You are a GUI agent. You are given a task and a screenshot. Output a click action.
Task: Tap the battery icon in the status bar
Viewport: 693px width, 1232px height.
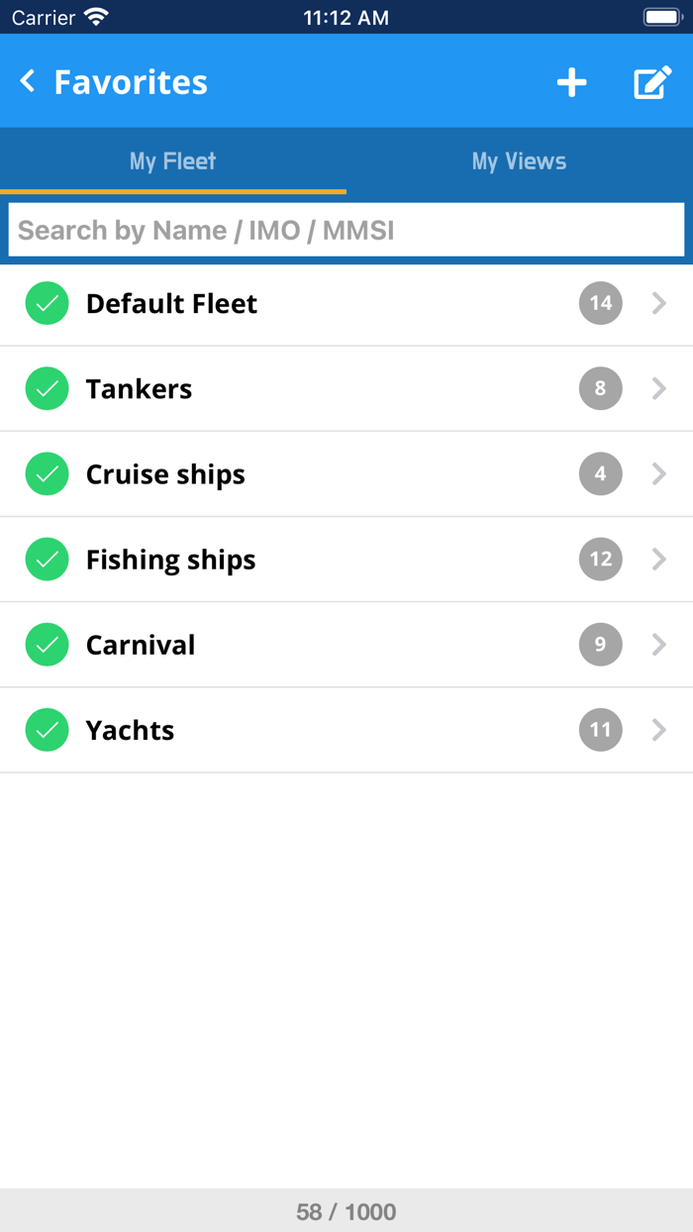click(661, 16)
